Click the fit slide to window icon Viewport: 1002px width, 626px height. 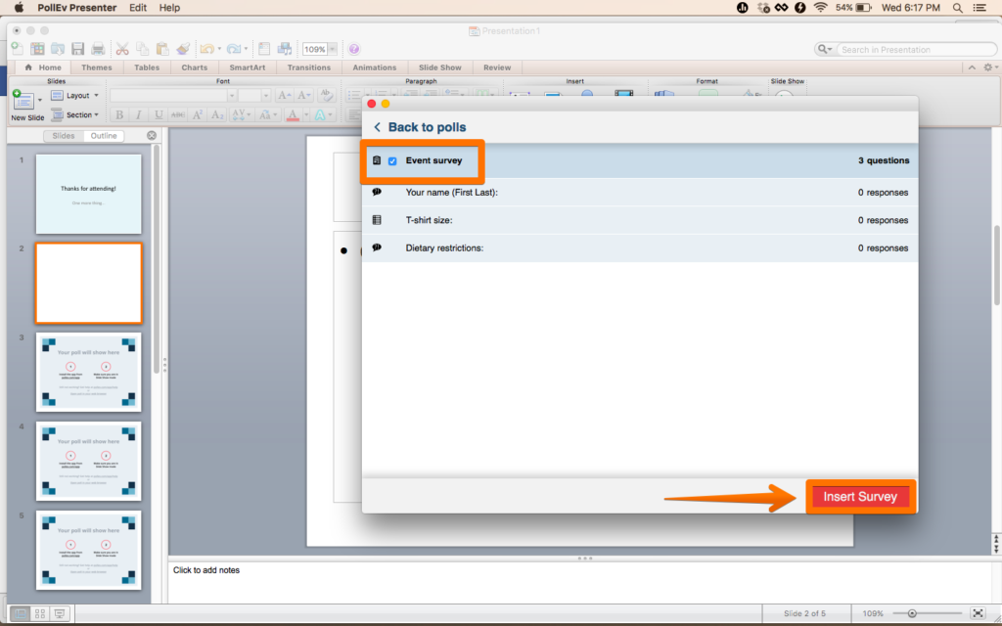click(x=977, y=613)
